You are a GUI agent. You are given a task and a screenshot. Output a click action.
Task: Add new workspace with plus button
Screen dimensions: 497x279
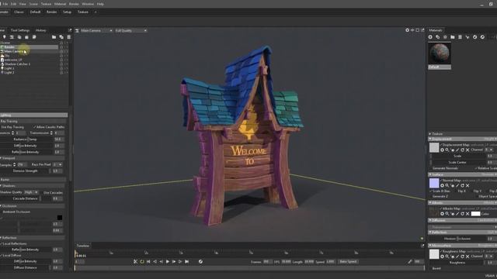(x=96, y=12)
